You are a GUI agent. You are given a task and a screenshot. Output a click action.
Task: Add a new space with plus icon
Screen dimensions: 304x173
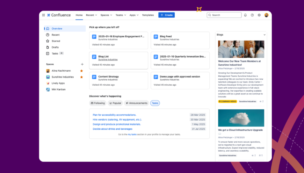tap(82, 64)
